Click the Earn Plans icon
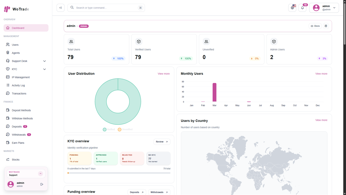The width and height of the screenshot is (346, 195). (x=8, y=142)
